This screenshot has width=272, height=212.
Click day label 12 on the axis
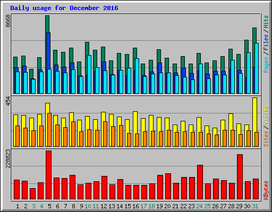pyautogui.click(x=104, y=206)
